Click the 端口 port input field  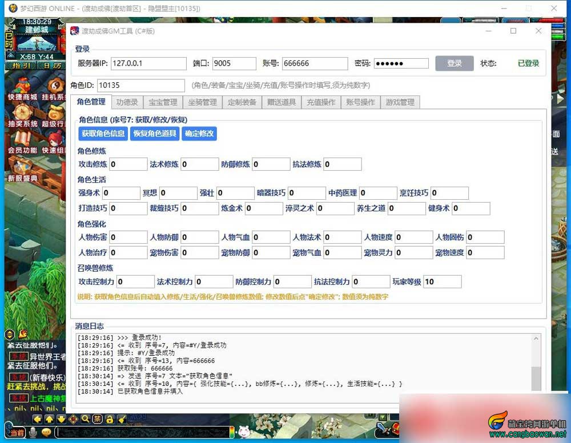click(x=234, y=63)
